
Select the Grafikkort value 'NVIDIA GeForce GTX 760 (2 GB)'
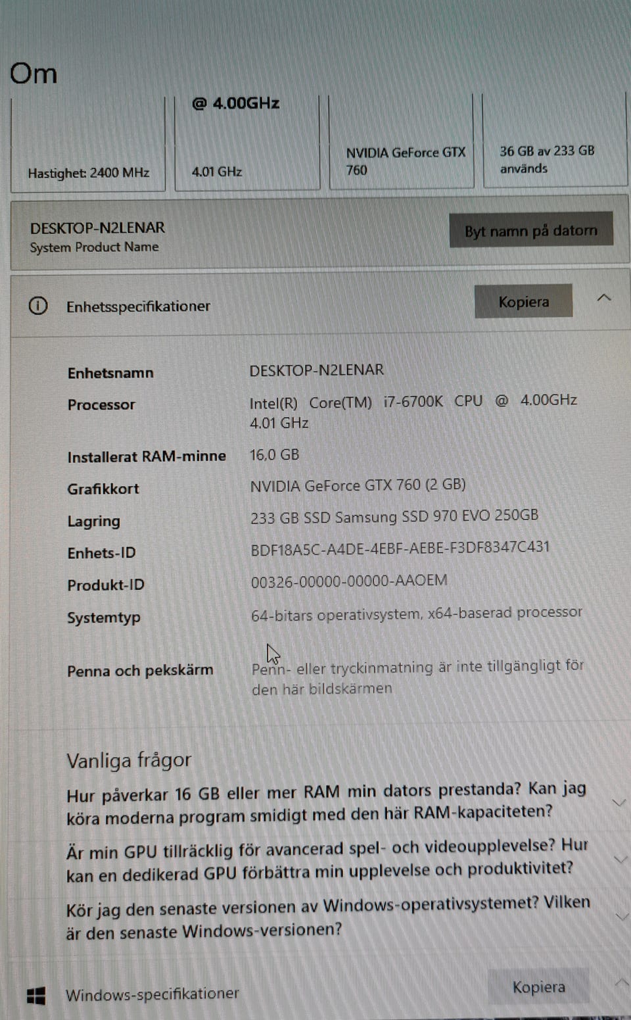(358, 485)
